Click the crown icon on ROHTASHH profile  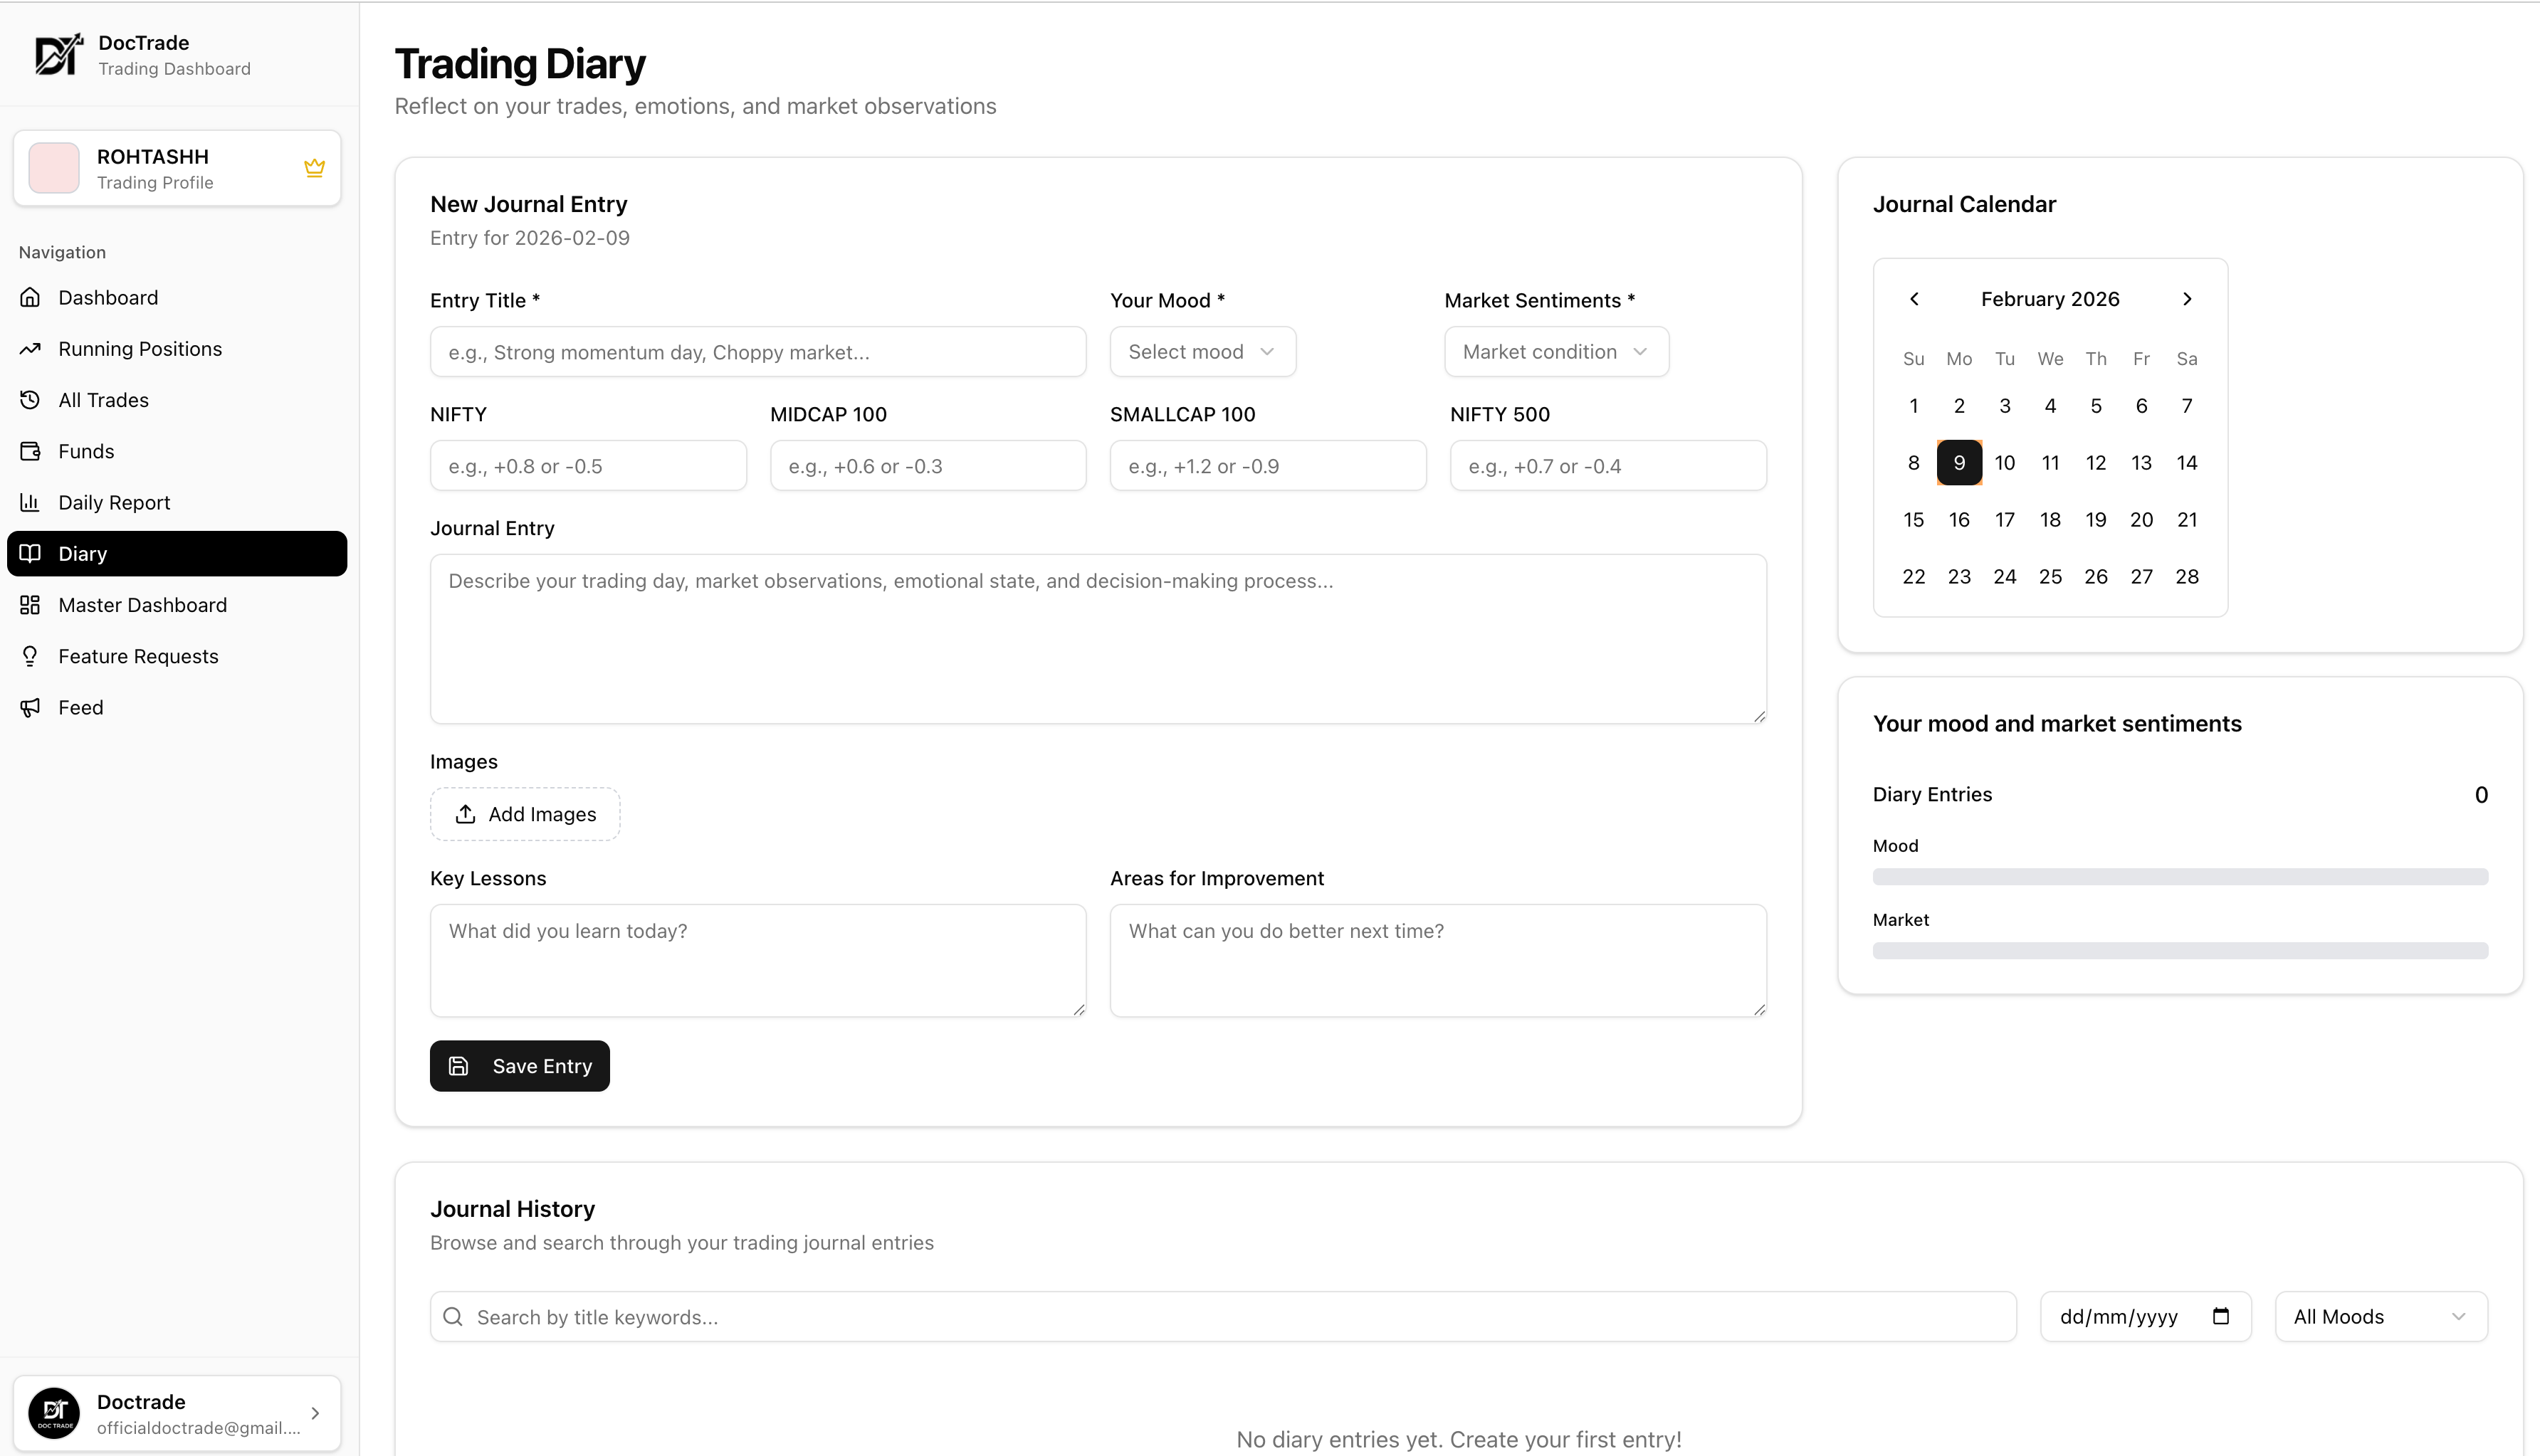[x=314, y=168]
